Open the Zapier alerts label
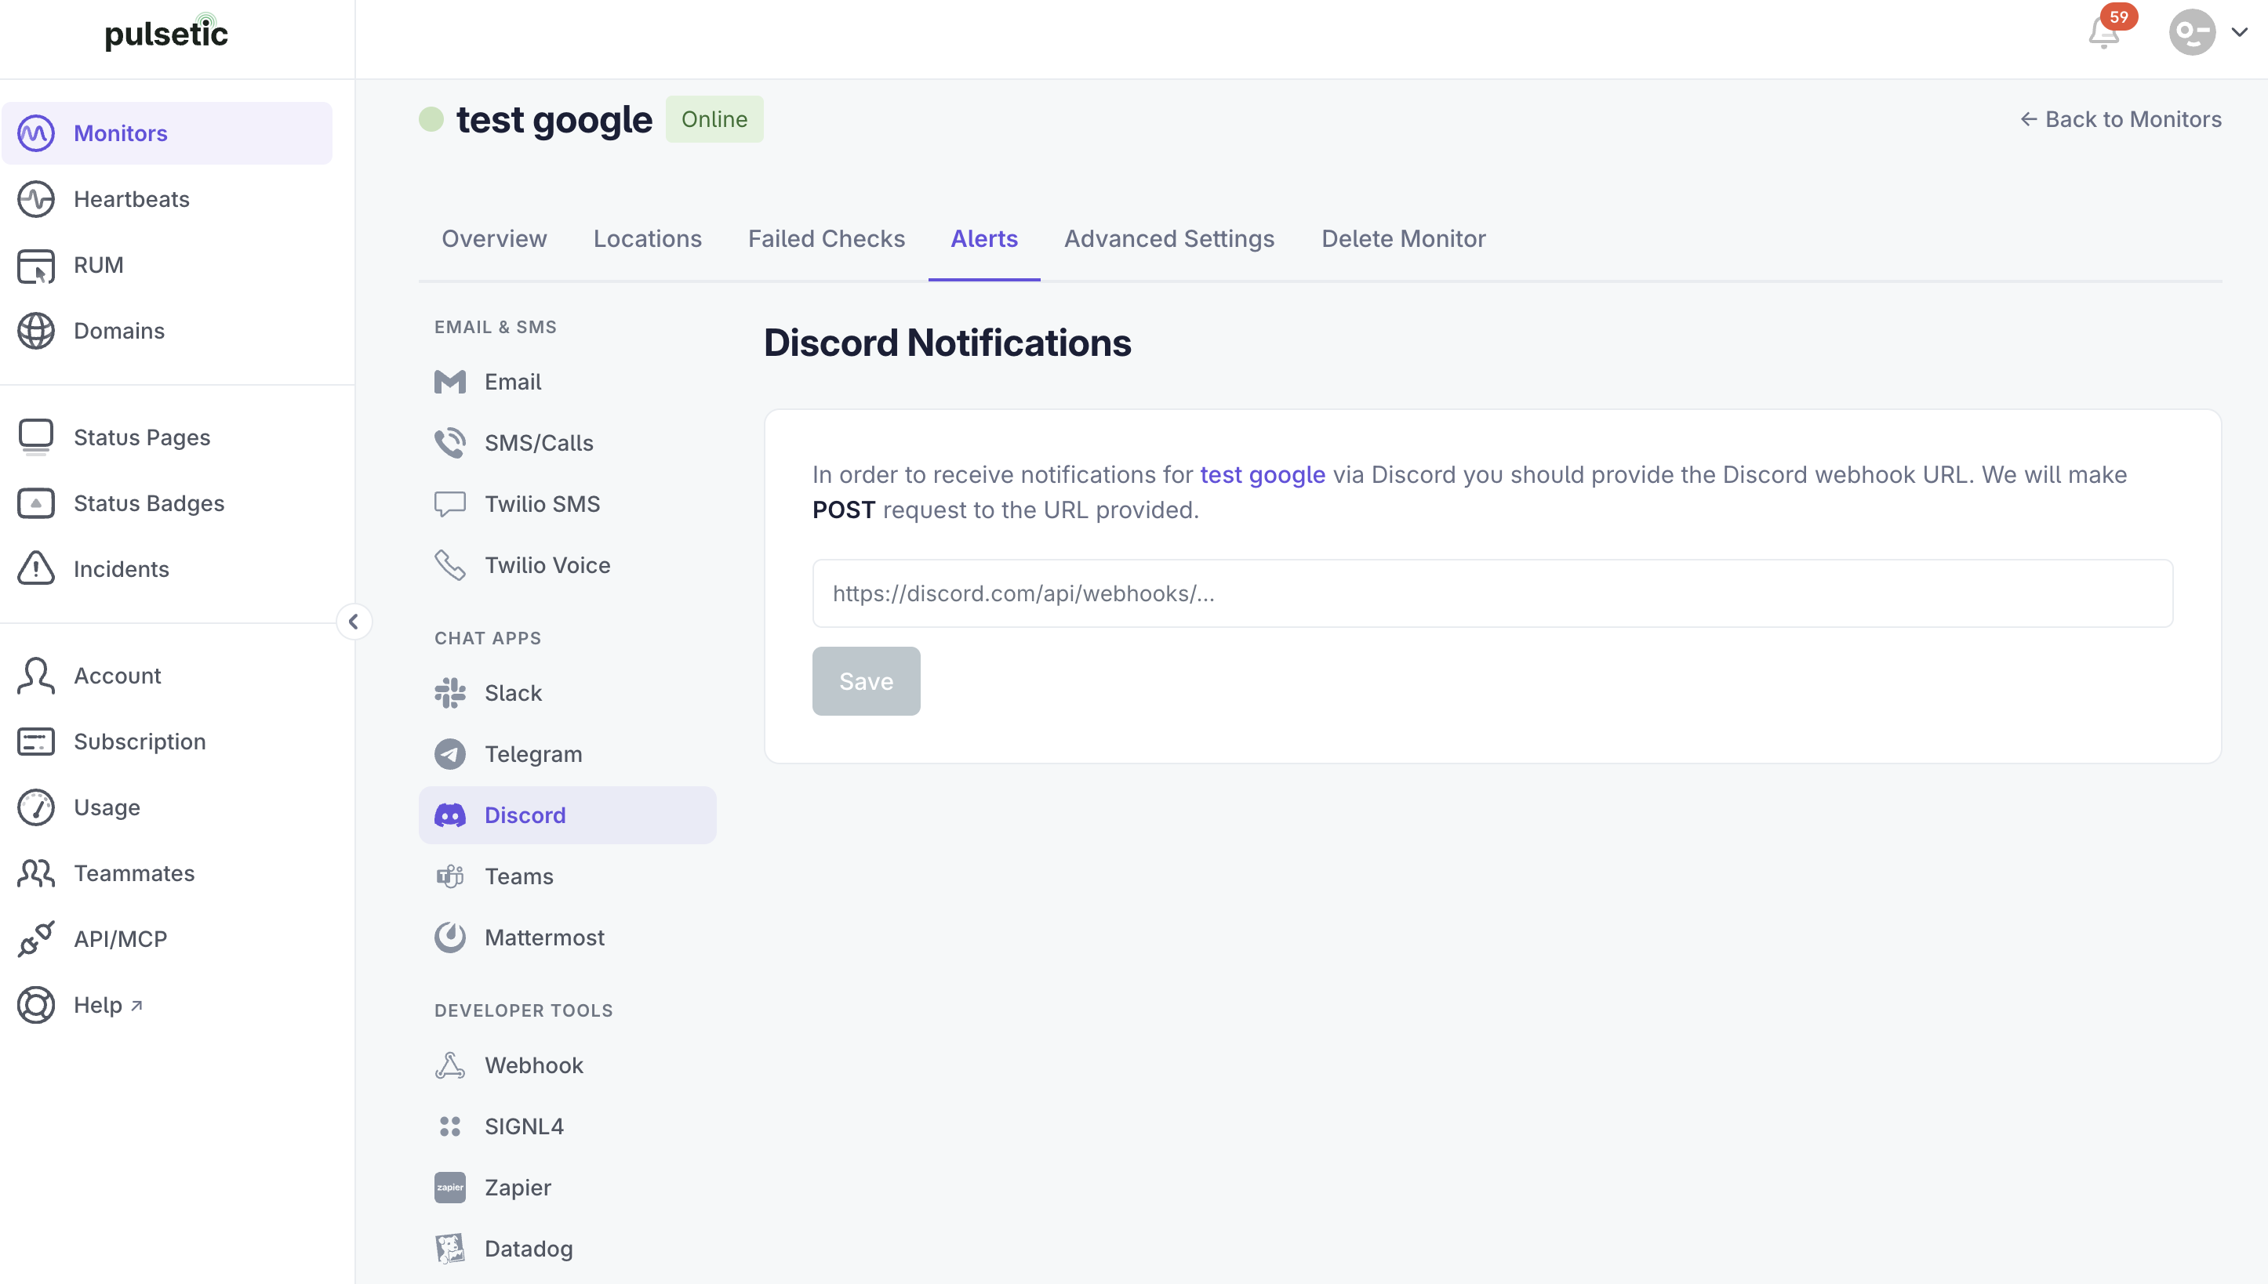The image size is (2268, 1284). pyautogui.click(x=518, y=1188)
